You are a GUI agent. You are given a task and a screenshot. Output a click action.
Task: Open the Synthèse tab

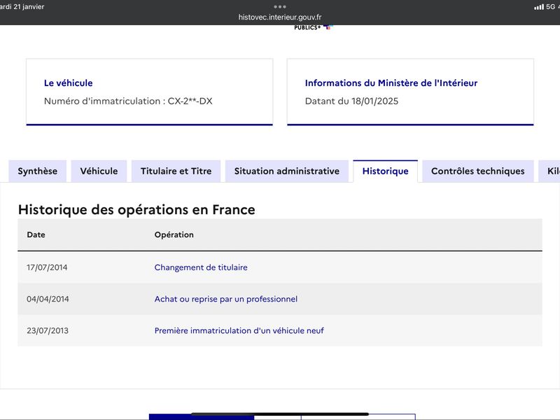[38, 171]
